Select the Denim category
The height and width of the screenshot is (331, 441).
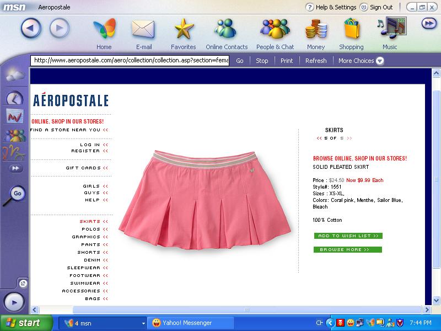[96, 260]
